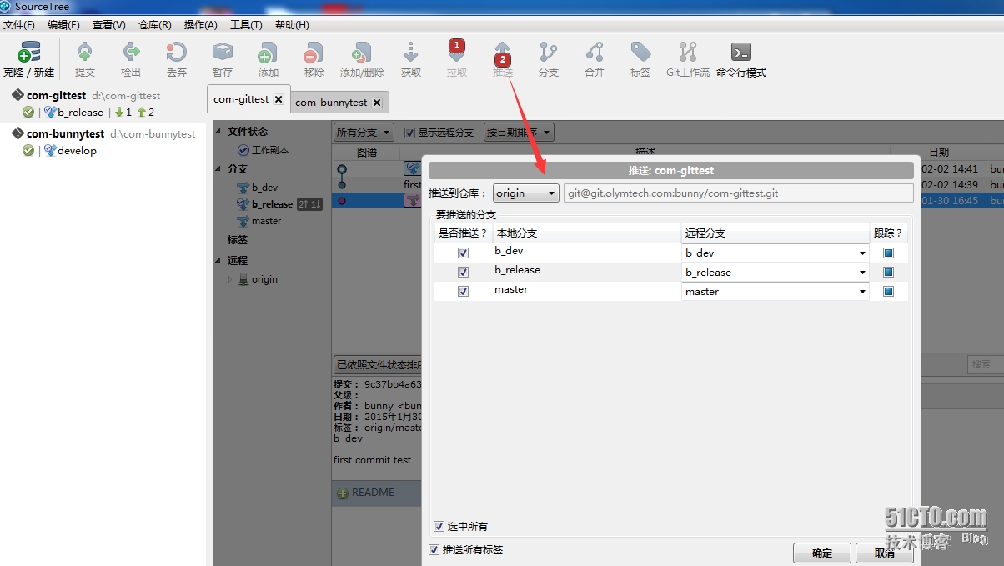Toggle Push all tags (推送所有标签) checkbox

click(x=434, y=550)
